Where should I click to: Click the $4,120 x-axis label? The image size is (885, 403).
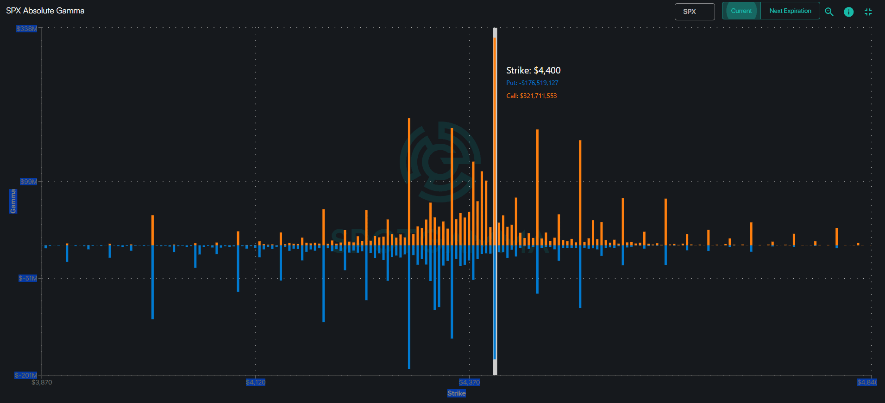click(x=256, y=382)
